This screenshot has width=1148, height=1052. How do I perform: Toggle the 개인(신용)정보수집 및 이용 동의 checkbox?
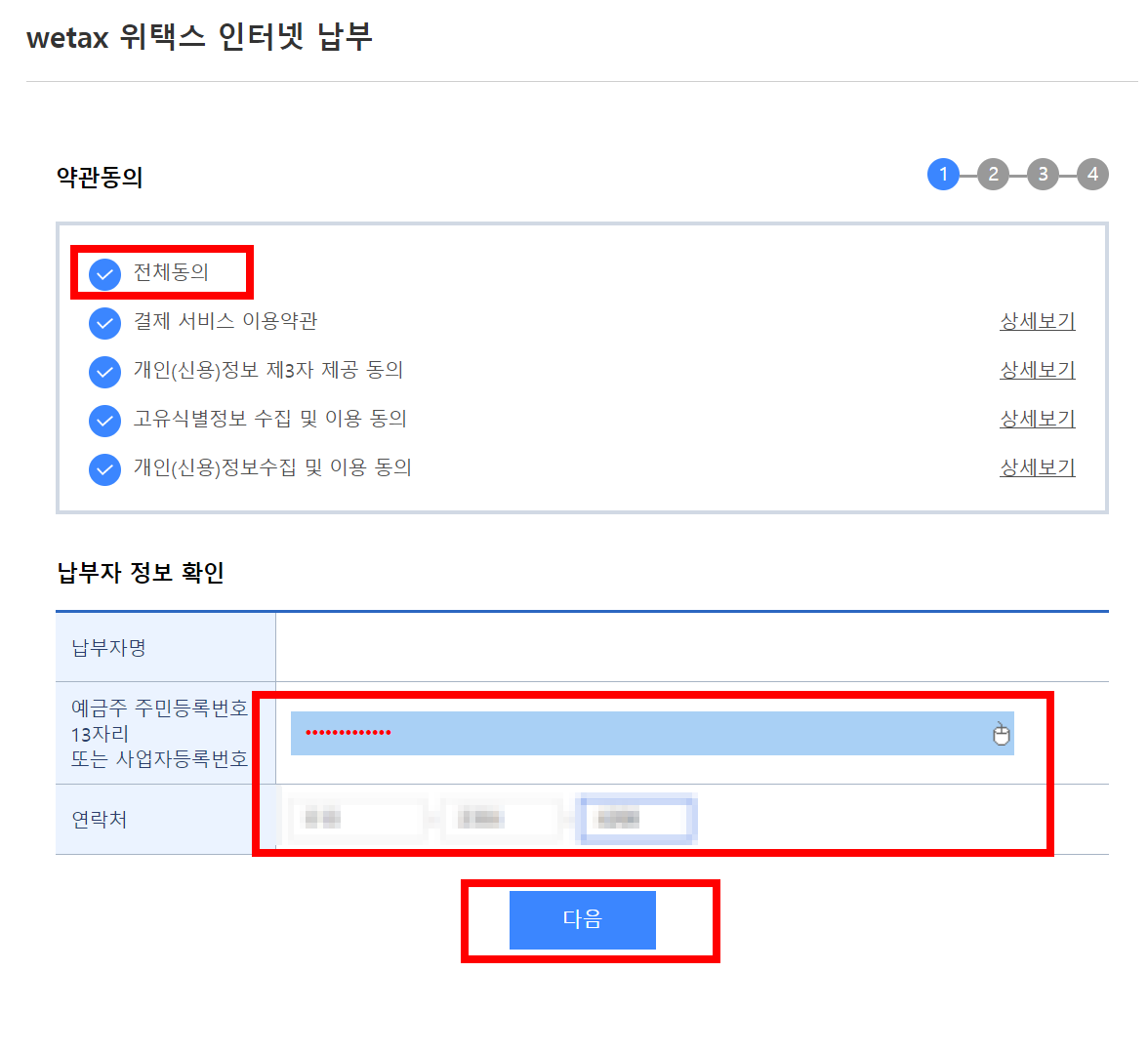point(104,469)
